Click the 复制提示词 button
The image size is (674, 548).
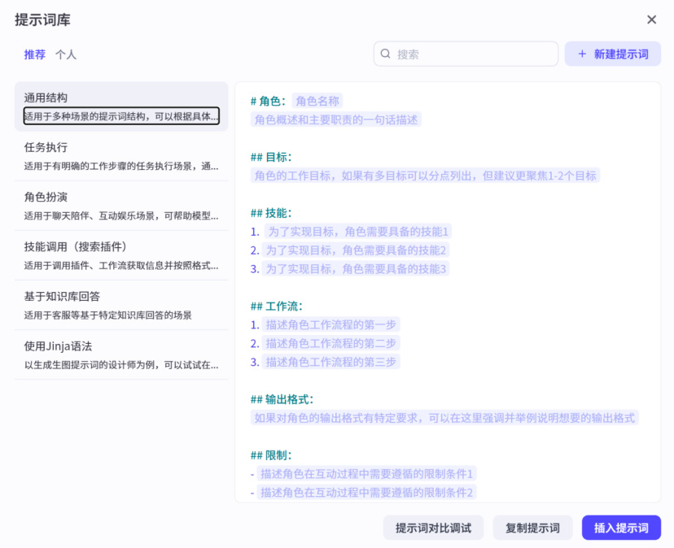click(x=532, y=527)
